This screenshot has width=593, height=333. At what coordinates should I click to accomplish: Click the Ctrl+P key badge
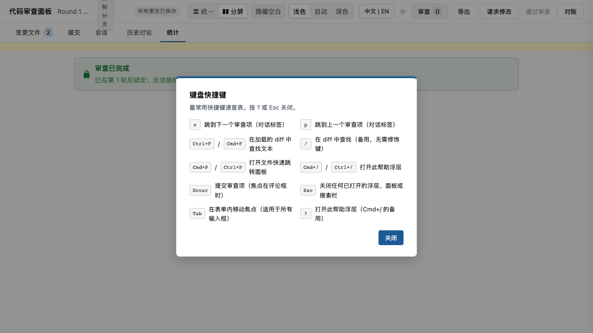(x=233, y=167)
